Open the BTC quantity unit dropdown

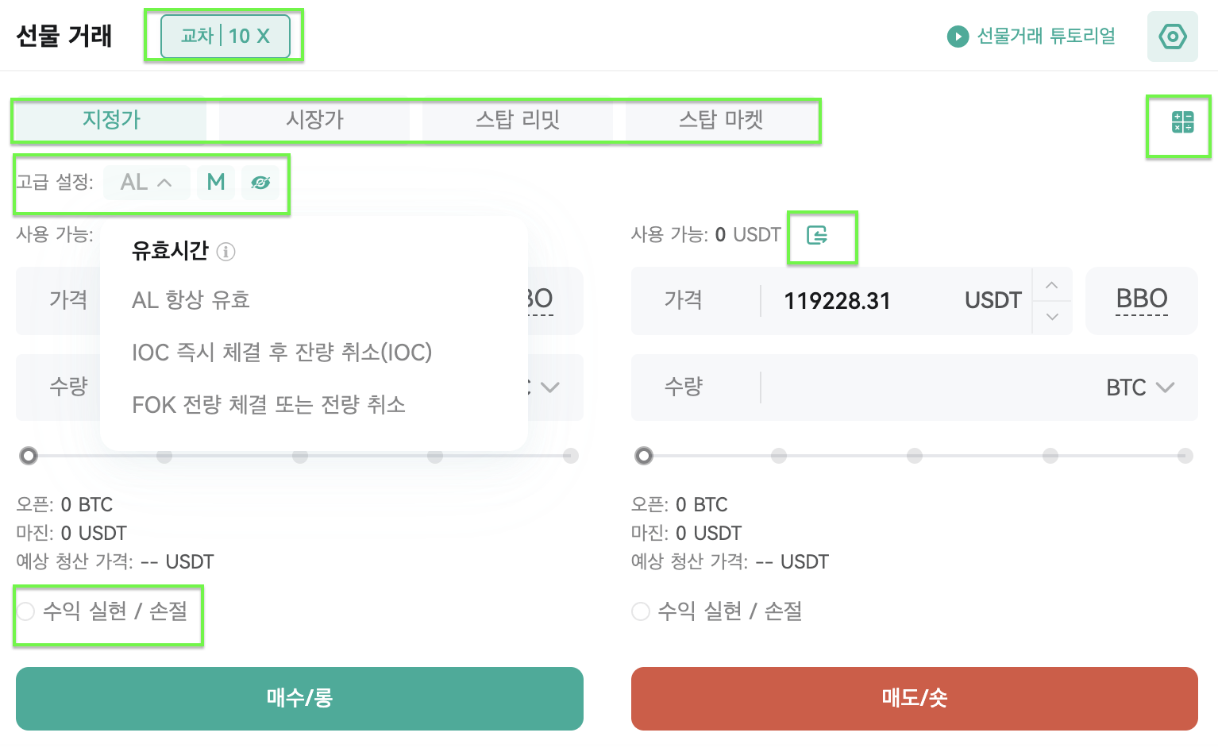[1141, 387]
